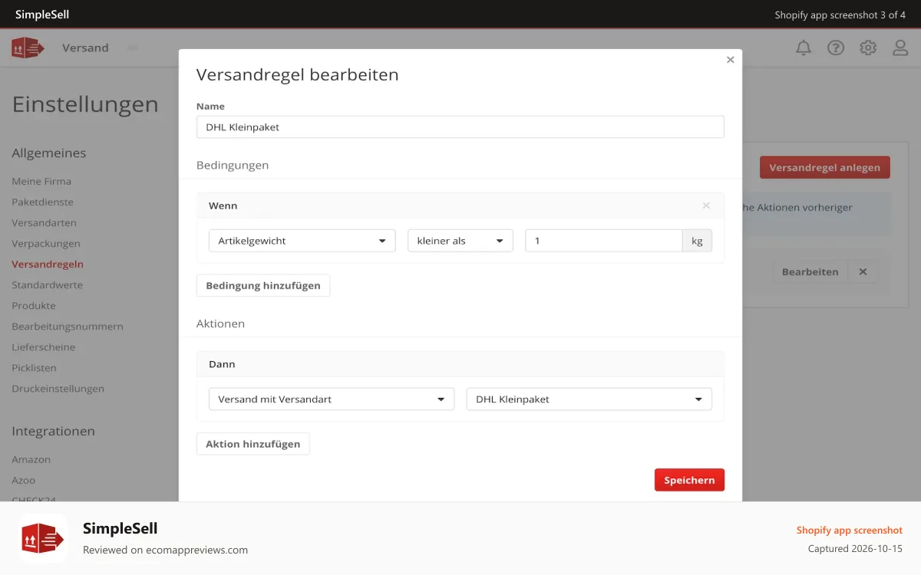The image size is (921, 575).
Task: Select Versandregeln in the sidebar
Action: (x=48, y=264)
